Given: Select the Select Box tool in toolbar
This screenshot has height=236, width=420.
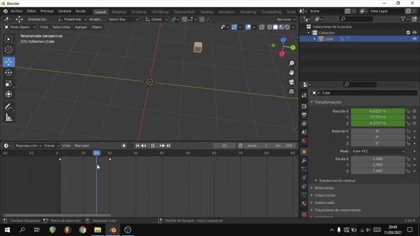Looking at the screenshot, I should click(x=9, y=39).
